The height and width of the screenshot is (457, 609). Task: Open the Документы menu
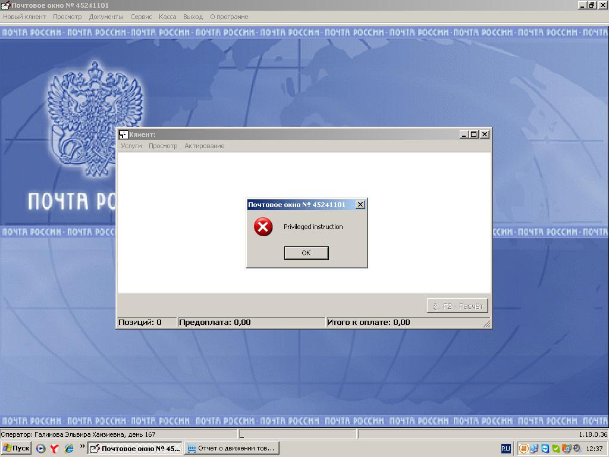(x=106, y=17)
